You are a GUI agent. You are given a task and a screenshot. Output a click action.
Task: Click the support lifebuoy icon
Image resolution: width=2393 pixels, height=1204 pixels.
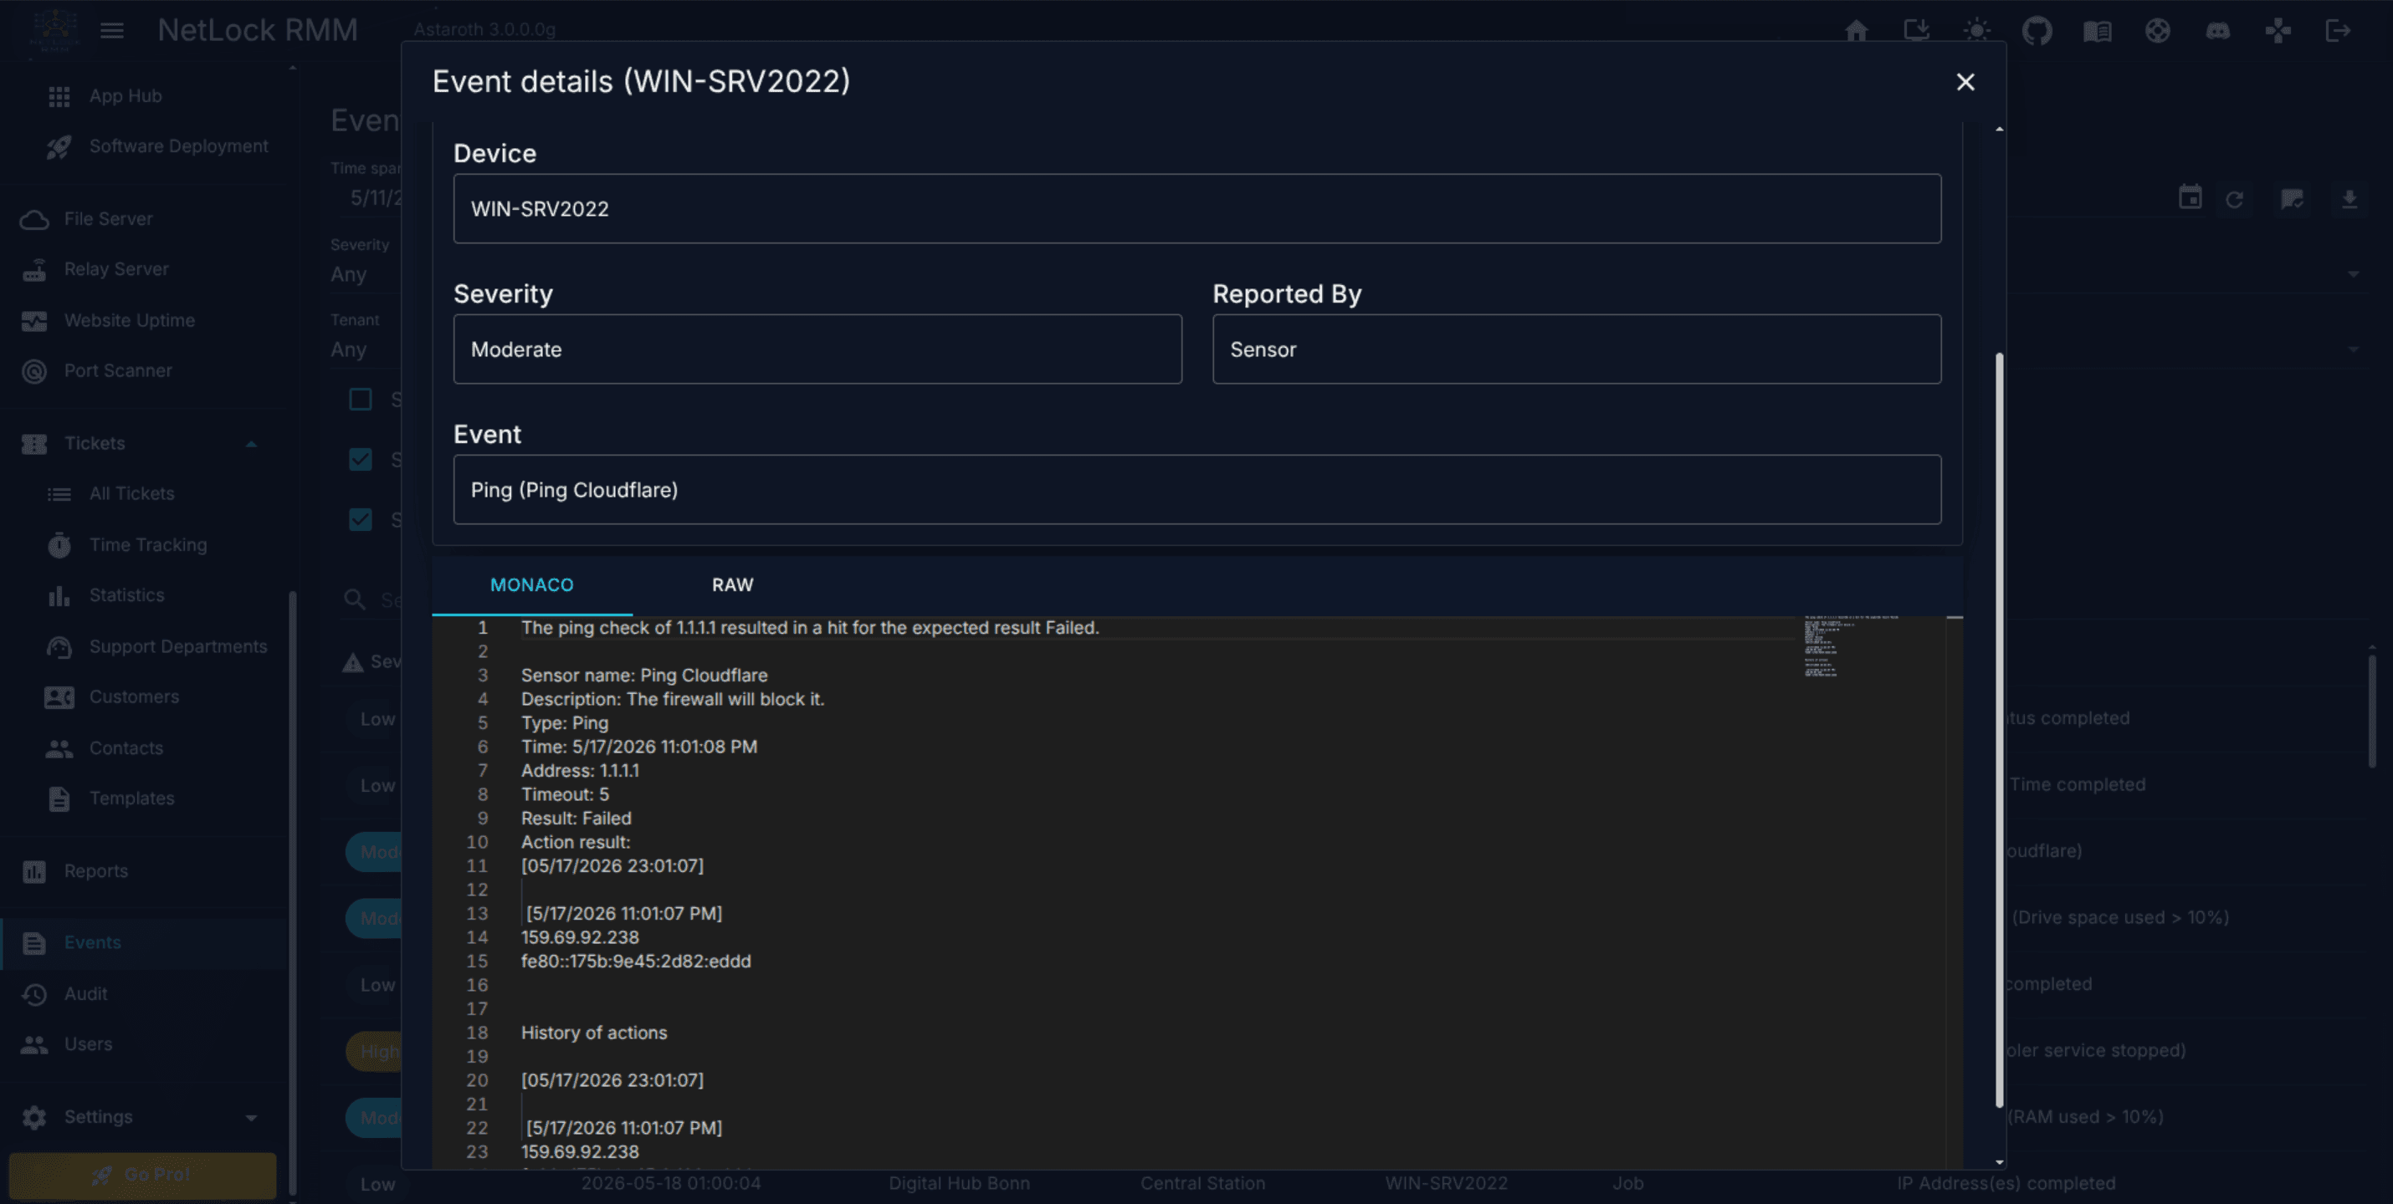click(2157, 31)
